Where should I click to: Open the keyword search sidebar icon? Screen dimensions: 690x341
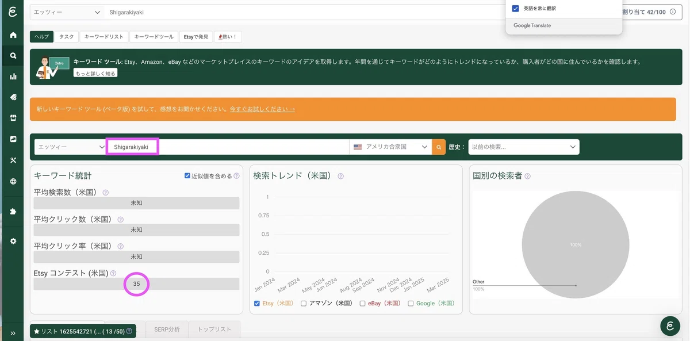coord(13,56)
